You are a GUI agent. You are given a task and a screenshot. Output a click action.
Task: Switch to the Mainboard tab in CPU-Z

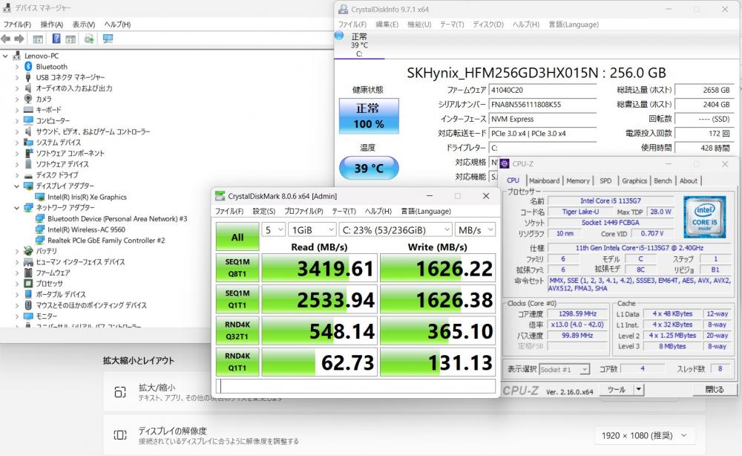[x=544, y=180]
